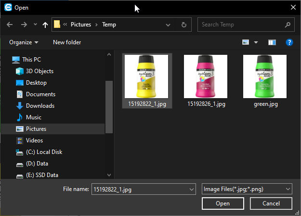Toggle the preview pane icon
Image resolution: width=301 pixels, height=216 pixels.
click(272, 42)
